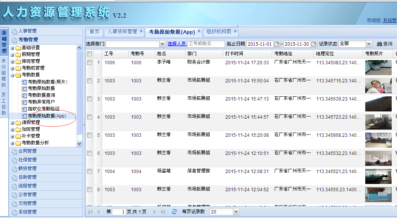Switch to the 首页 tab

tap(95, 32)
